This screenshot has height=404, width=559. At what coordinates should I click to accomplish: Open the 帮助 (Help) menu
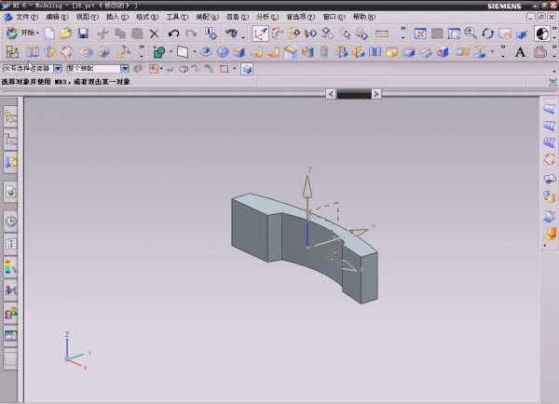point(363,17)
